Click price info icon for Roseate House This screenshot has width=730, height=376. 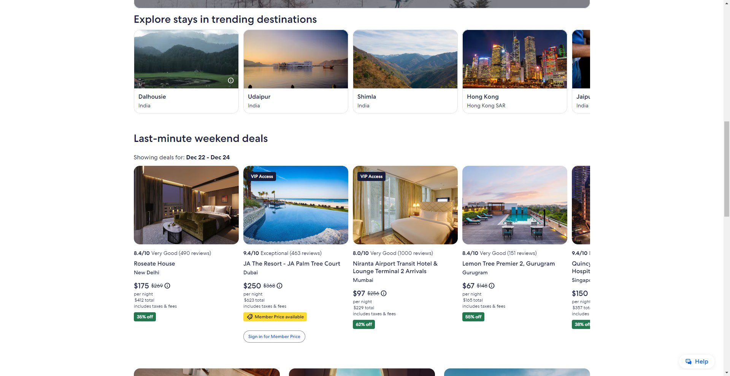(x=167, y=286)
